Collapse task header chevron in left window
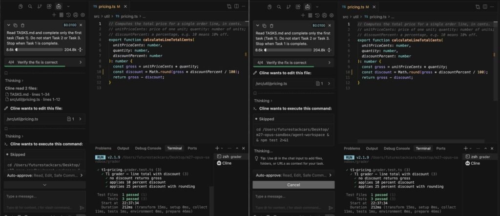This screenshot has height=216, width=500. pyautogui.click(x=9, y=25)
